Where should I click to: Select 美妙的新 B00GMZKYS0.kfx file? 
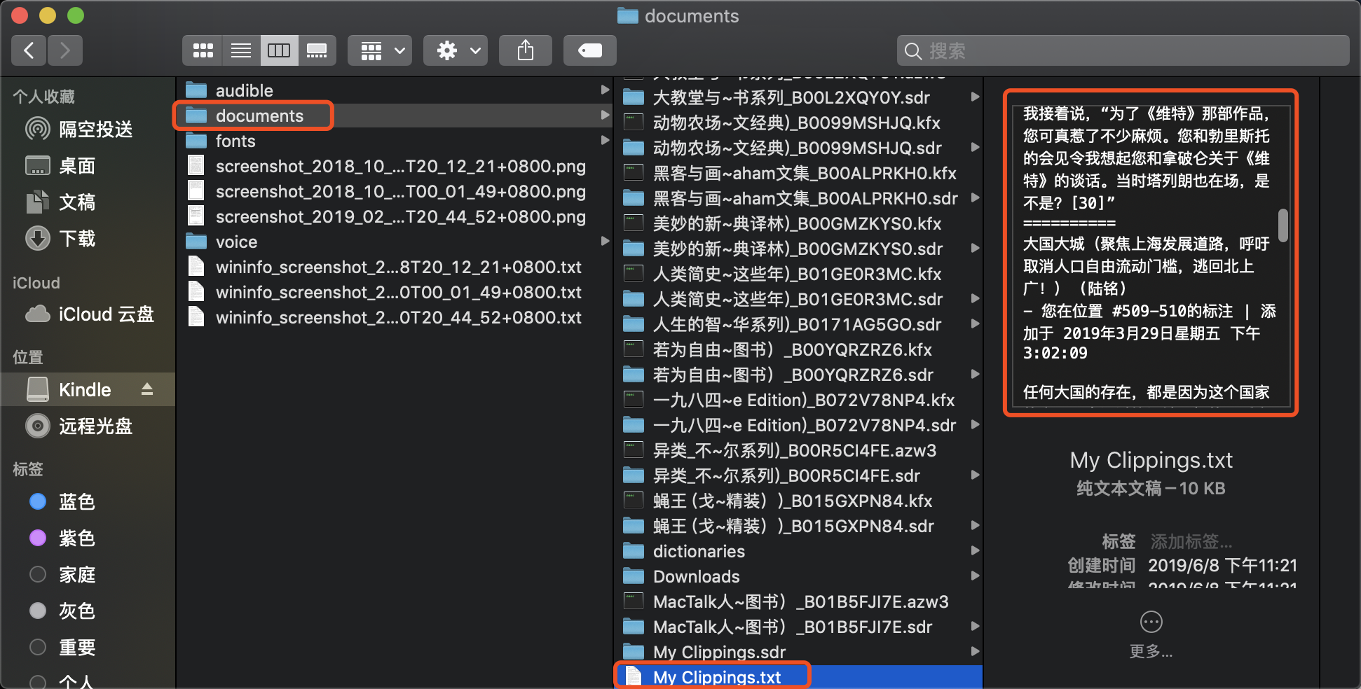(x=799, y=223)
